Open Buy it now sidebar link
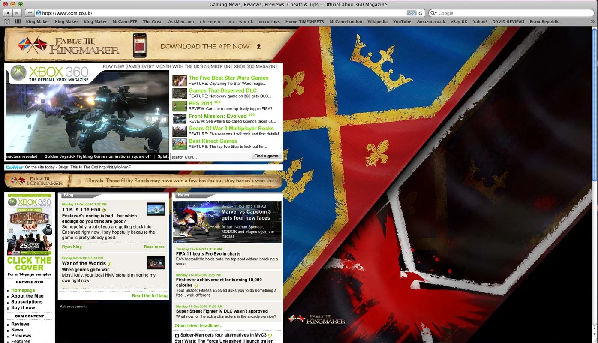Screen dimensions: 598x343 tap(23, 307)
